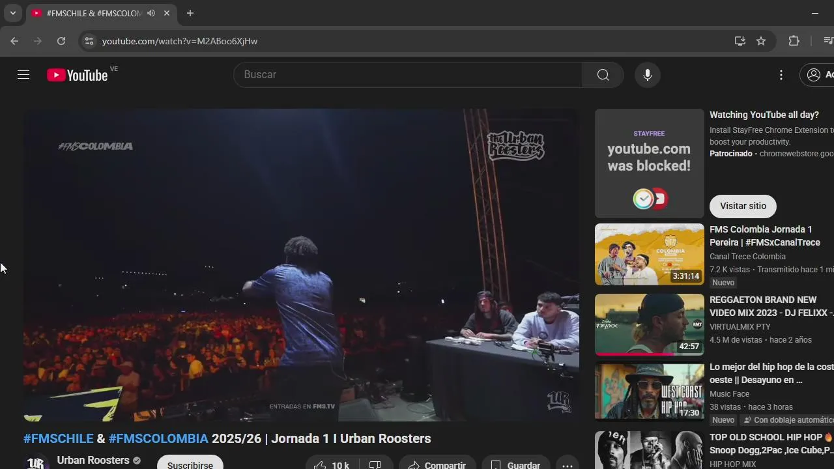Click the #FMSCHILE hashtag link

(x=59, y=438)
